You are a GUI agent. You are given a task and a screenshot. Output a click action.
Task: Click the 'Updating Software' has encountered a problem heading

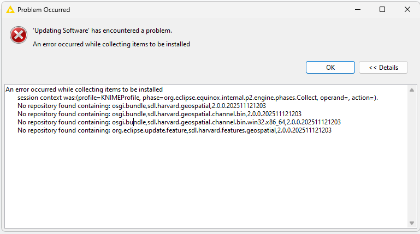(102, 31)
